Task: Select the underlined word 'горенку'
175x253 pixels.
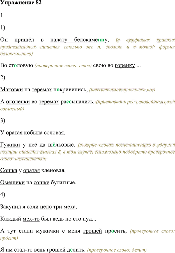Action: [x=125, y=65]
